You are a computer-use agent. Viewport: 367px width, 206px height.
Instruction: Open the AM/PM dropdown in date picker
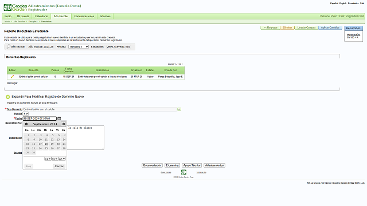tap(62, 159)
